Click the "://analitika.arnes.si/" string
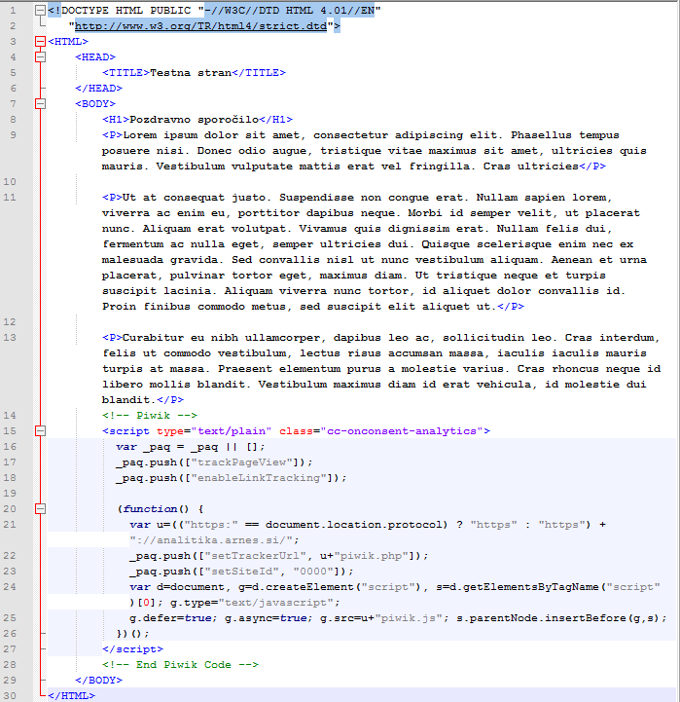 click(x=211, y=540)
